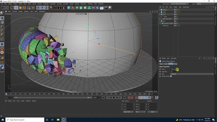Click the MoGraph Cloner green icon

click(x=89, y=8)
